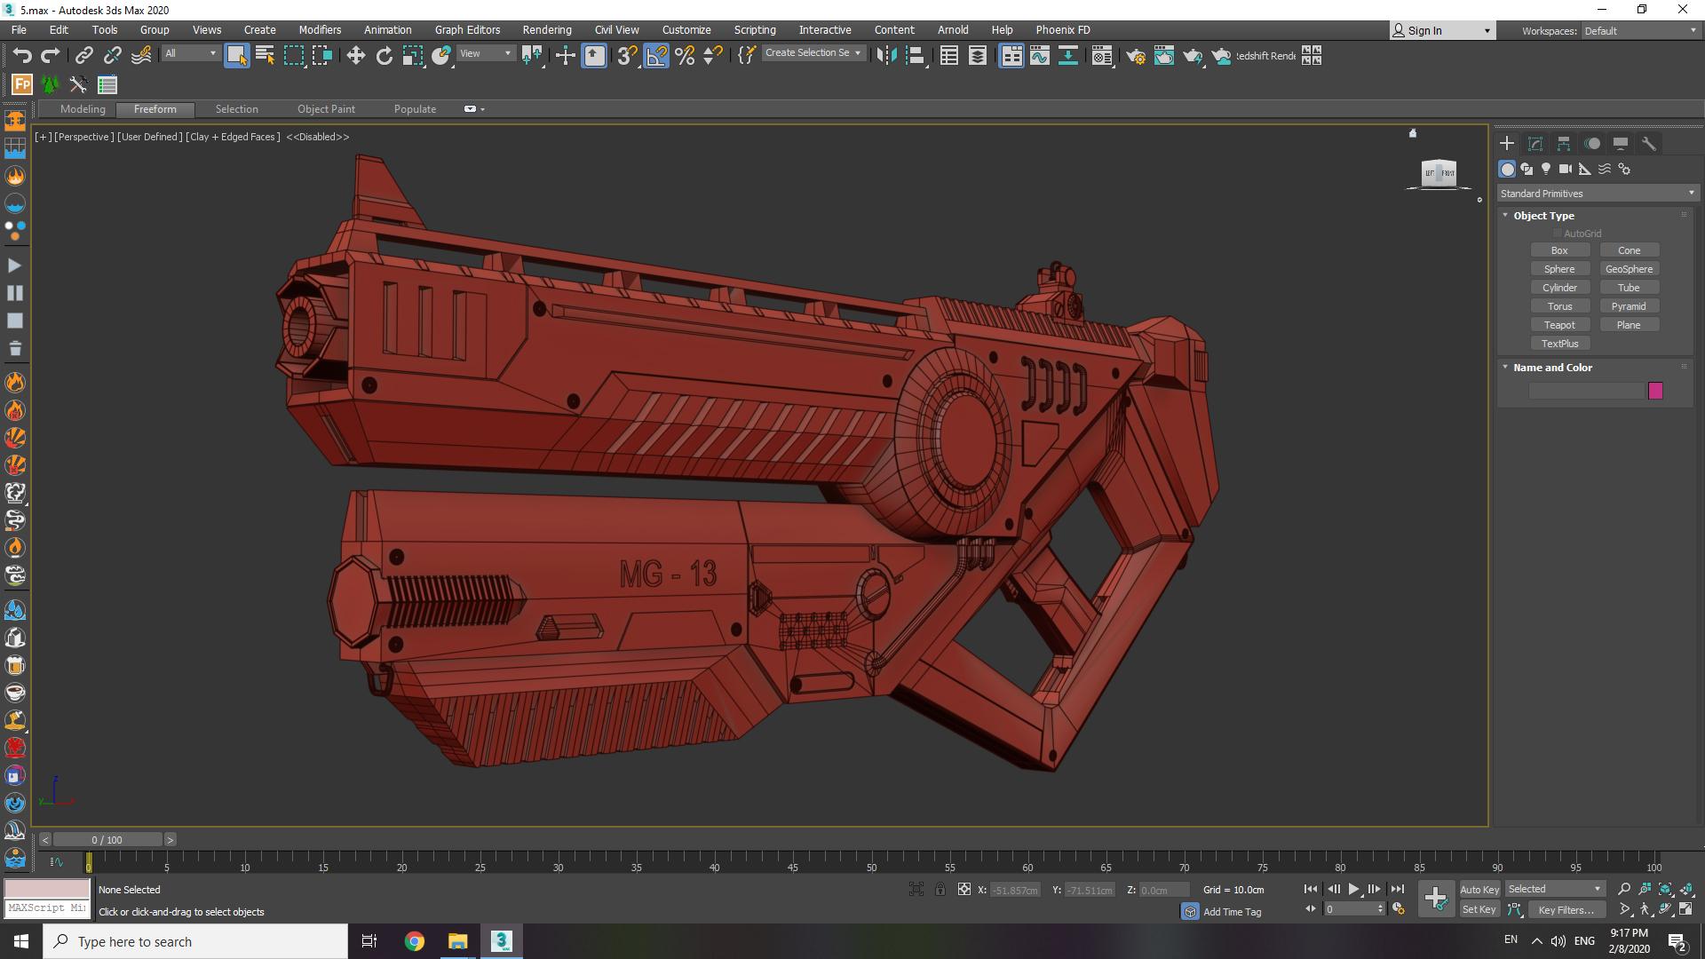Toggle 3D Snaps
This screenshot has height=959, width=1705.
(x=627, y=55)
